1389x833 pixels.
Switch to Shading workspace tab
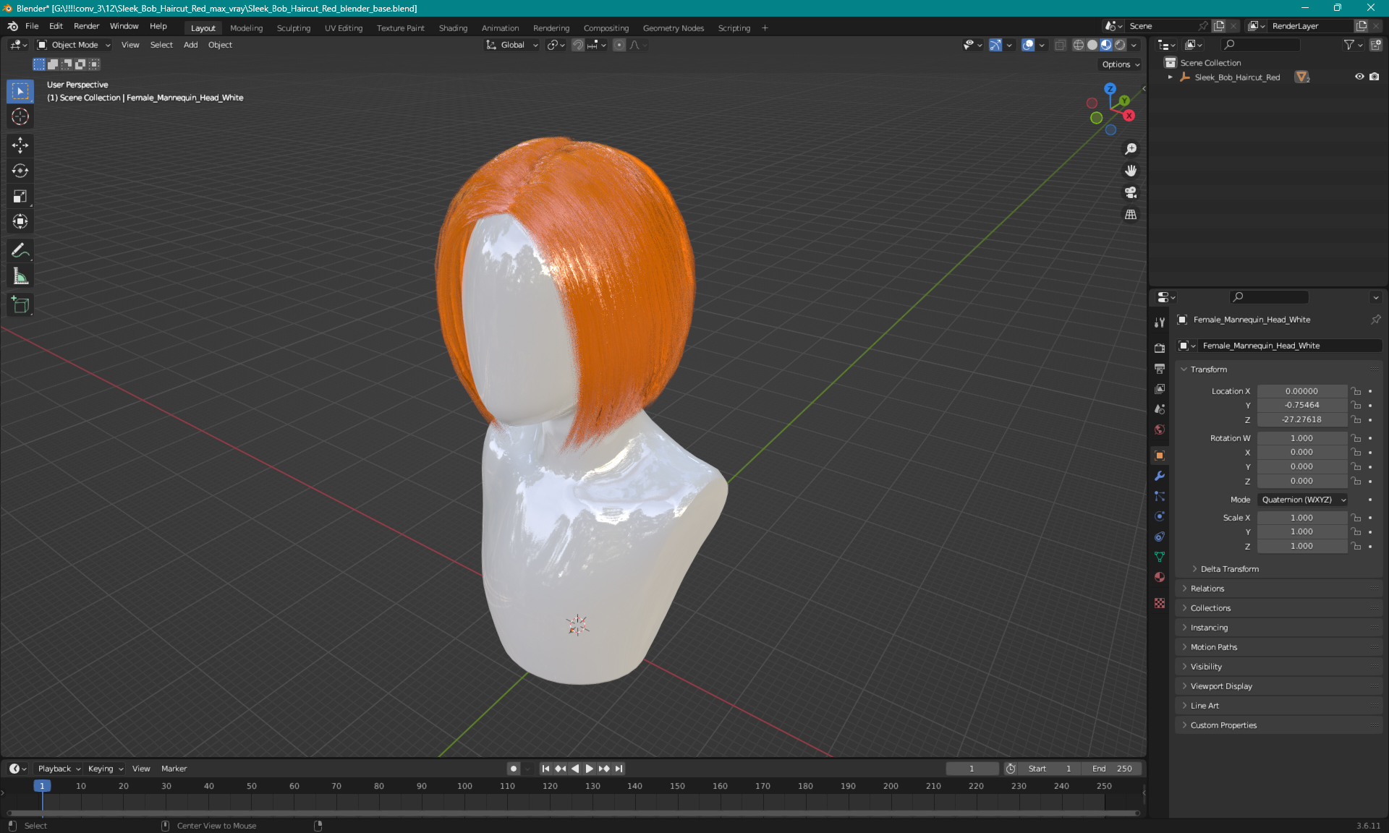(x=453, y=28)
